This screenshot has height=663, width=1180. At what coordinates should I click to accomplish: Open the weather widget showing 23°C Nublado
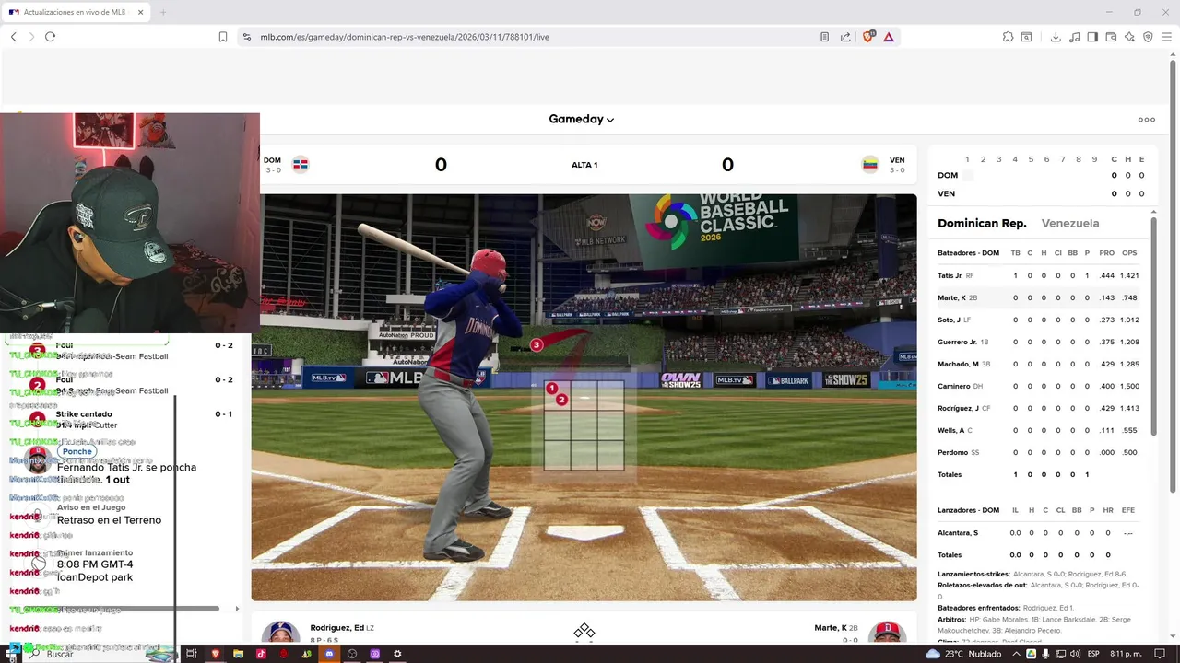pyautogui.click(x=963, y=654)
